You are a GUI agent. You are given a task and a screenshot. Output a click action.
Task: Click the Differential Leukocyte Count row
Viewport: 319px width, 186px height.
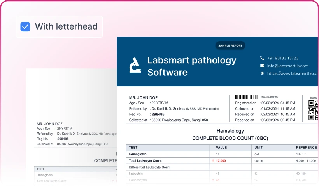tap(222, 167)
